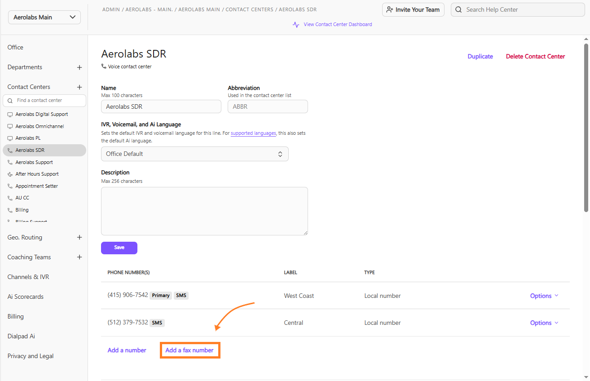Add a coaching team with plus icon

[x=79, y=257]
